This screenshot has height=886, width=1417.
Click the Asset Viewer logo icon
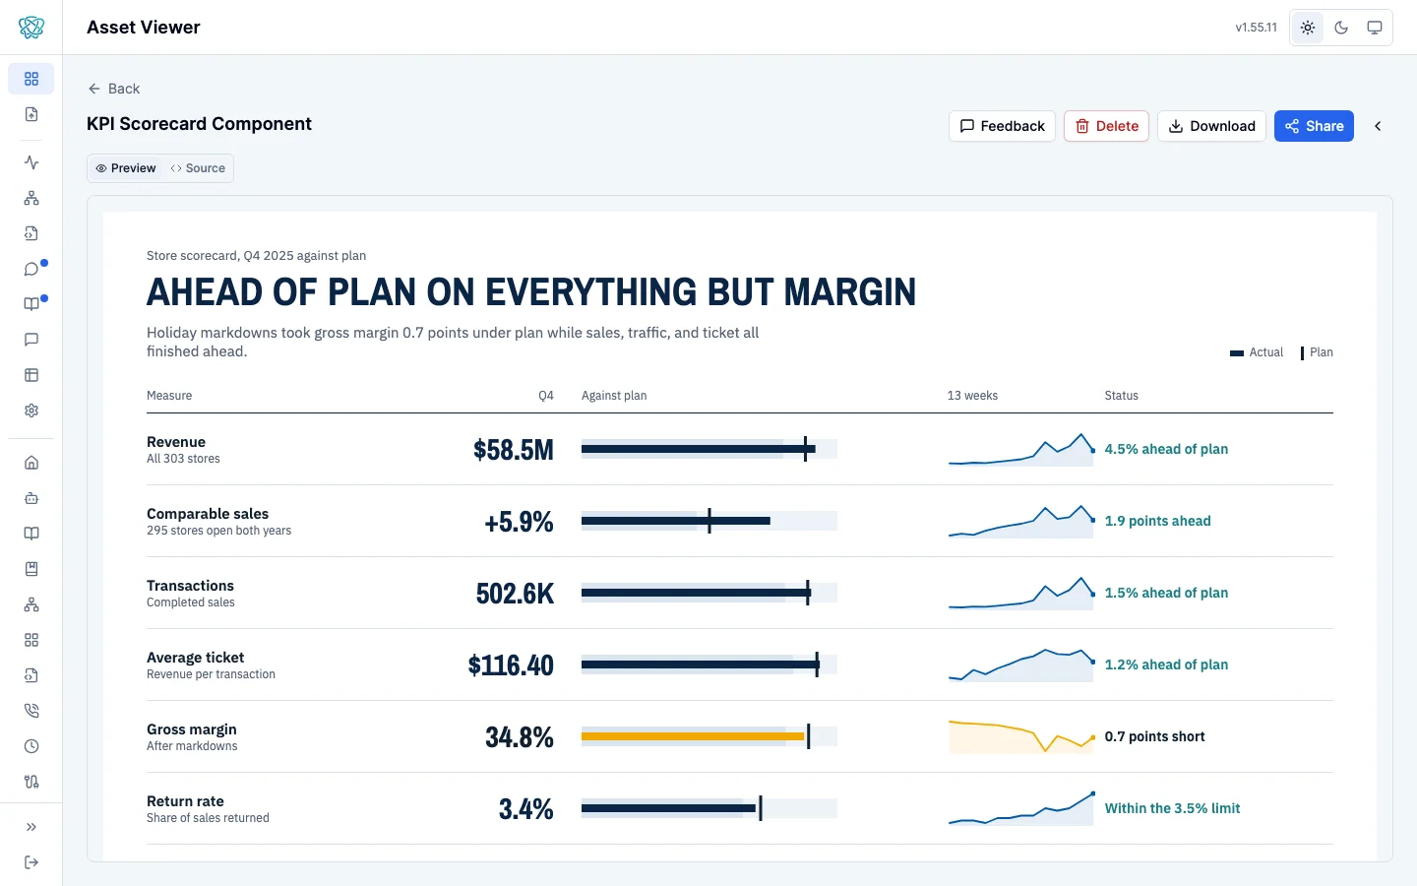[x=31, y=28]
